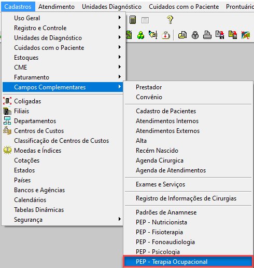Expand the Estoques submenu arrow
This screenshot has height=268, width=254.
click(119, 57)
